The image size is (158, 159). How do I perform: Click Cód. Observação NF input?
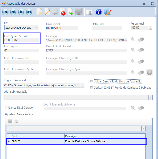tap(22, 62)
